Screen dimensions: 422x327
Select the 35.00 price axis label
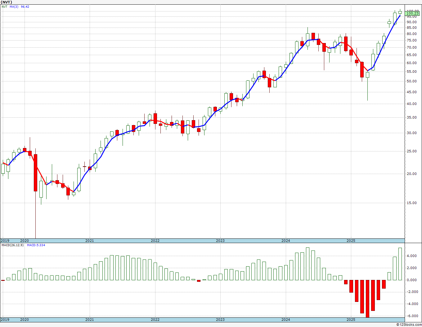pos(411,117)
